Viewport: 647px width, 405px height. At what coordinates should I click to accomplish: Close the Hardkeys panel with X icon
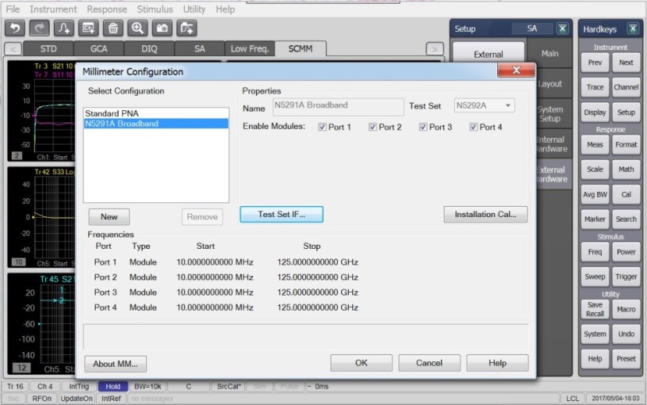point(633,29)
